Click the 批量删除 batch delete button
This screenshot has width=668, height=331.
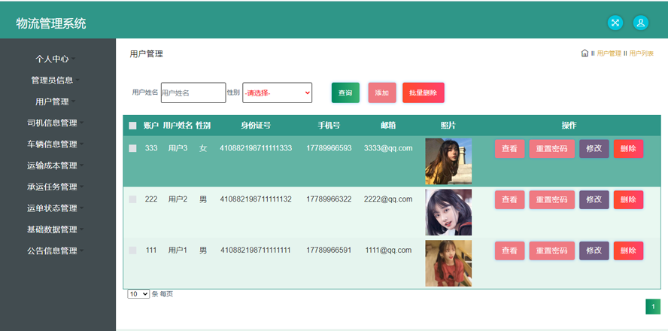(423, 93)
